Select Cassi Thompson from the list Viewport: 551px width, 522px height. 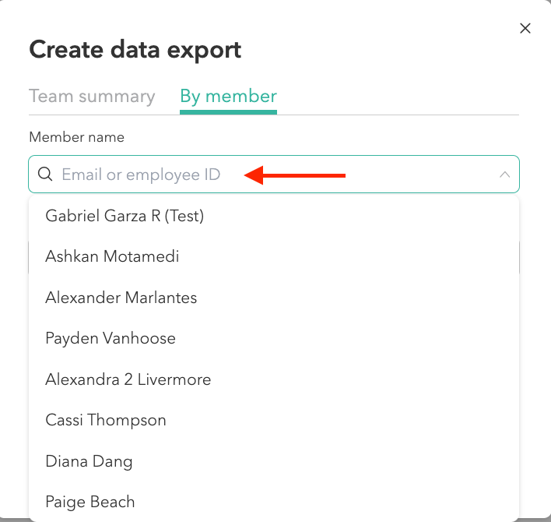click(106, 420)
